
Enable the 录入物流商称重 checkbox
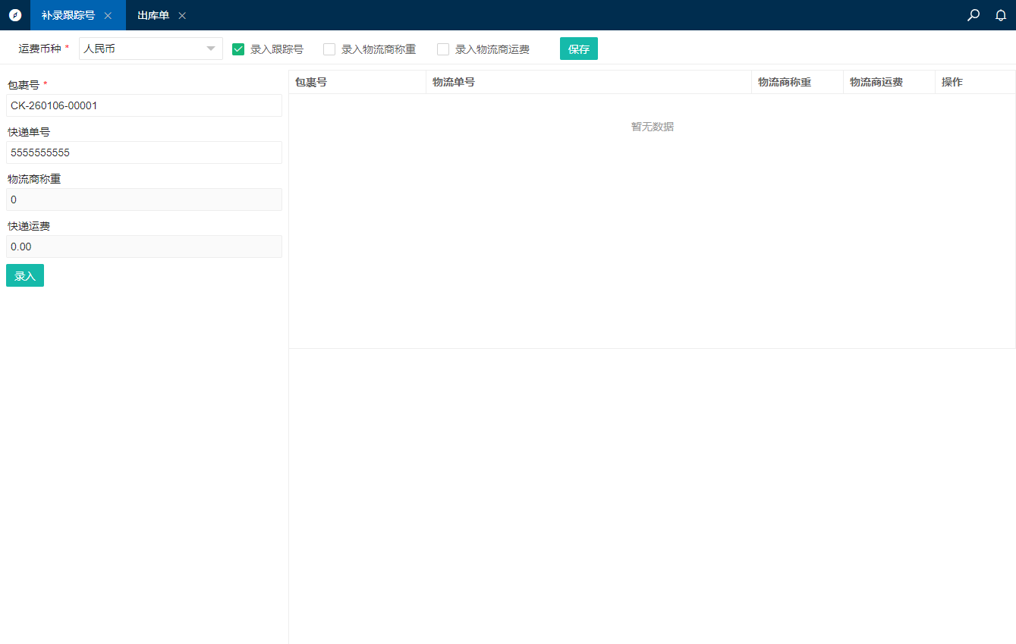(329, 49)
